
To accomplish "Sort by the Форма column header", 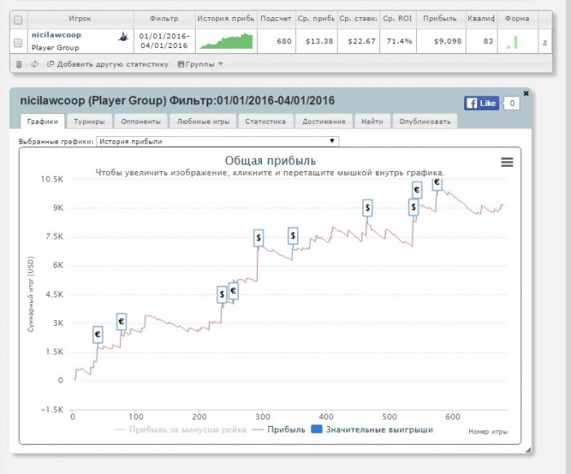I will click(x=517, y=19).
